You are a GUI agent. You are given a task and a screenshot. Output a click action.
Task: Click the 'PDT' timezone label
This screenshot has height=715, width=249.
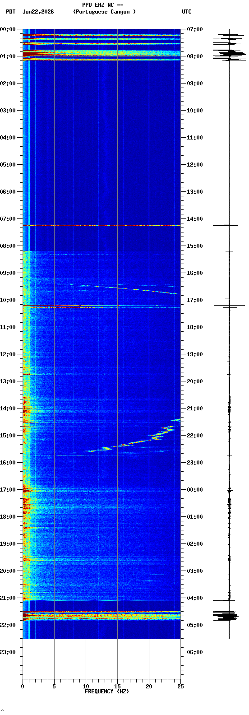(10, 12)
